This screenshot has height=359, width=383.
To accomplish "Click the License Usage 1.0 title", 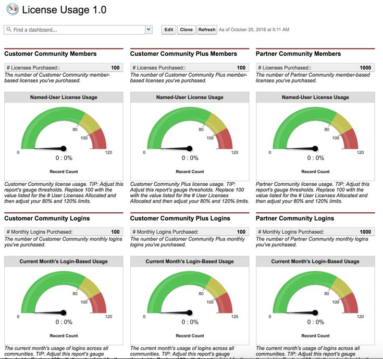I will tap(64, 10).
